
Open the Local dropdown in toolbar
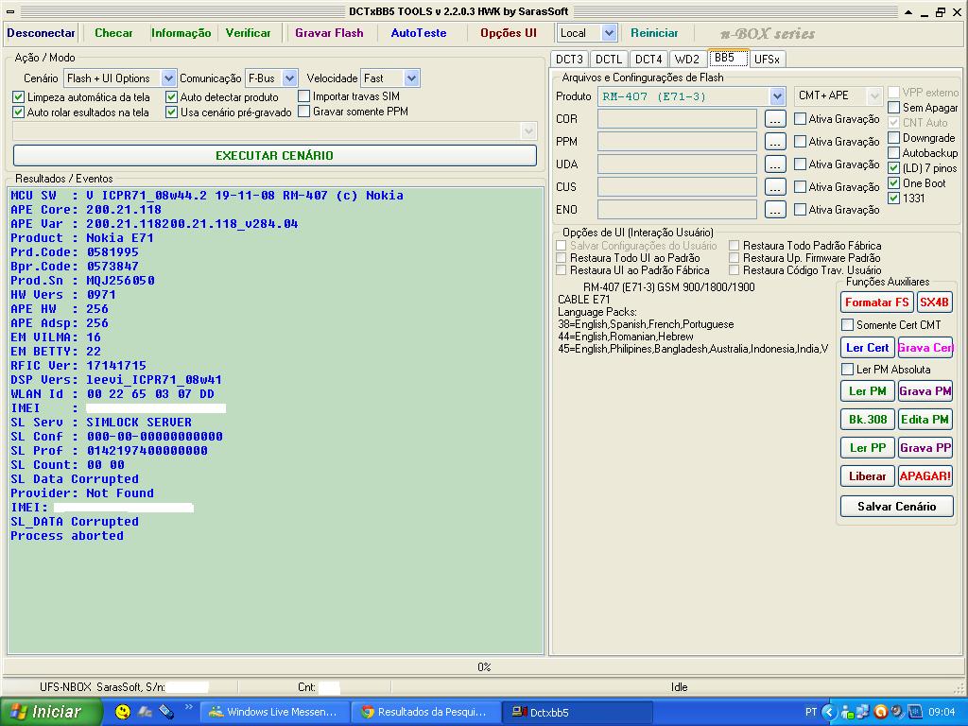[609, 33]
